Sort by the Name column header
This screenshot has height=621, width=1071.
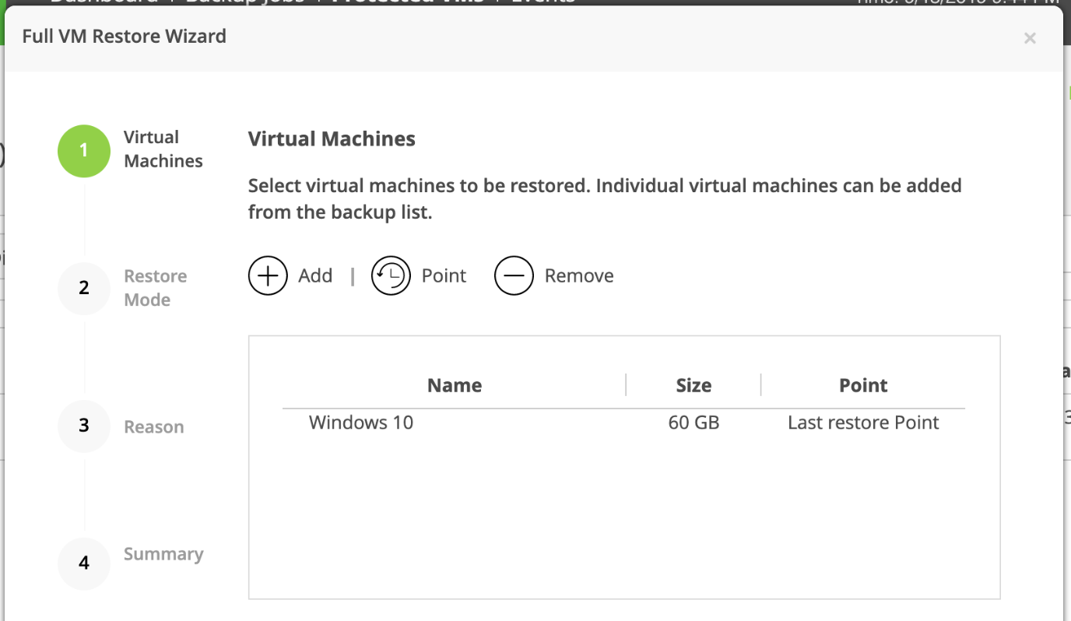click(x=455, y=385)
